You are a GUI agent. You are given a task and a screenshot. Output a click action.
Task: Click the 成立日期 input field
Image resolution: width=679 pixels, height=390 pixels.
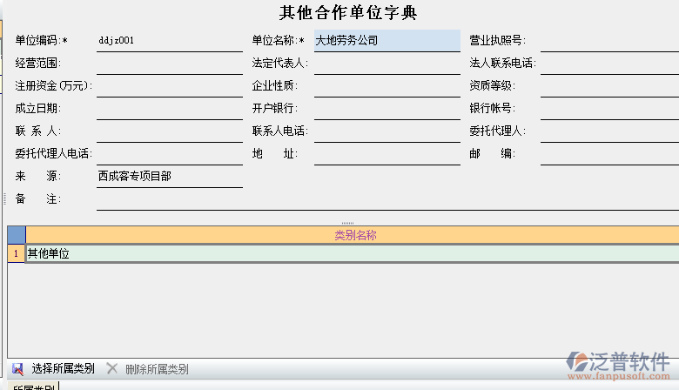[170, 109]
